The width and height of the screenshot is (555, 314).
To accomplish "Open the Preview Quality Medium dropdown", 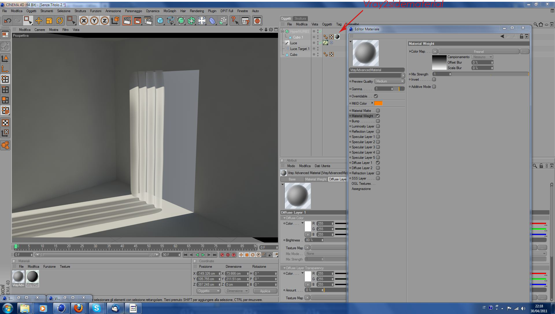I will [389, 82].
